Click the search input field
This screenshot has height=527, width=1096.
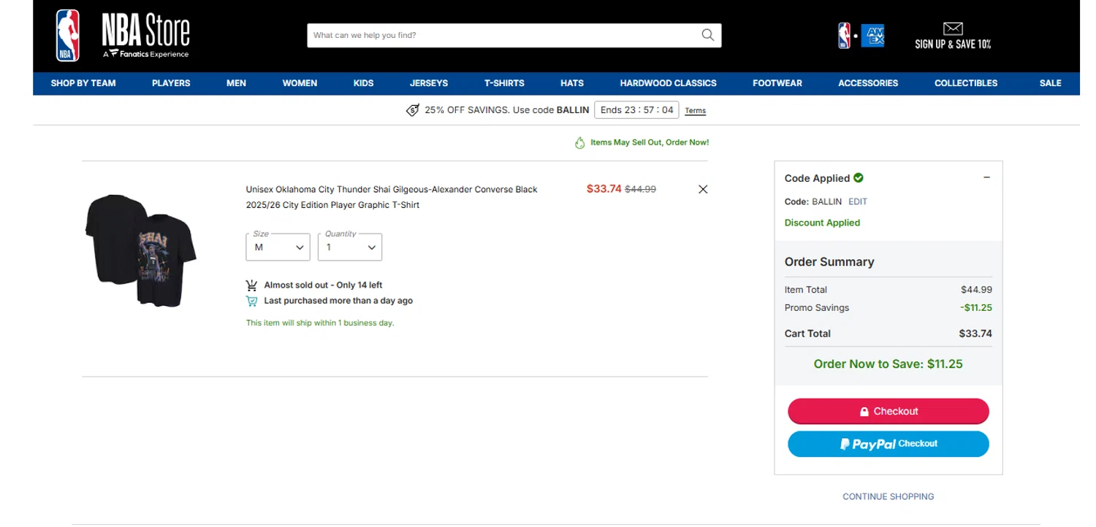tap(504, 35)
